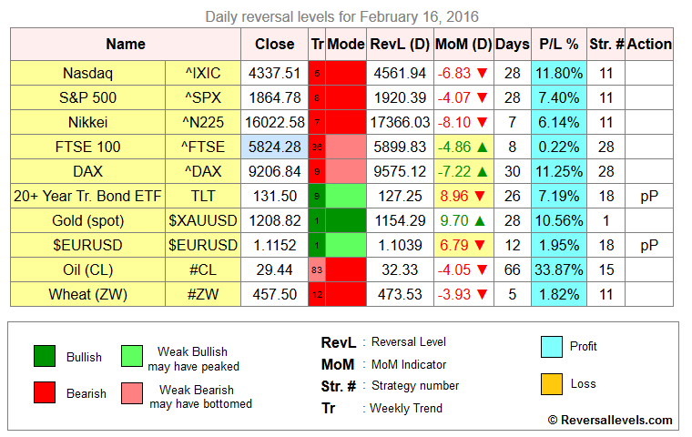Click the Weak Bullish light green legend swatch

pyautogui.click(x=132, y=358)
